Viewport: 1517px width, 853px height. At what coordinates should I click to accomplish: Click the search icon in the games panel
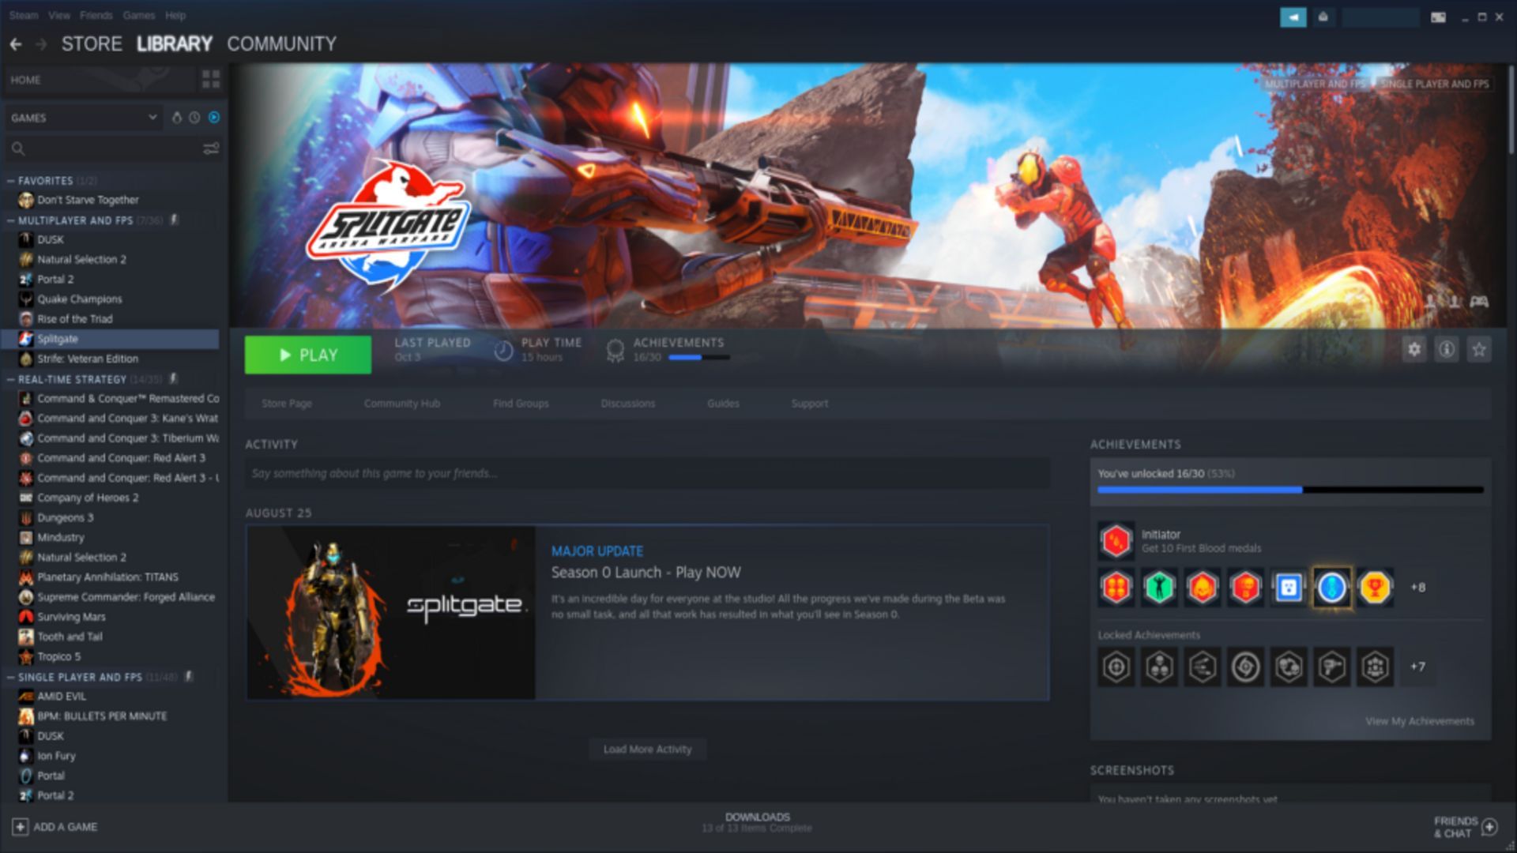click(x=17, y=149)
